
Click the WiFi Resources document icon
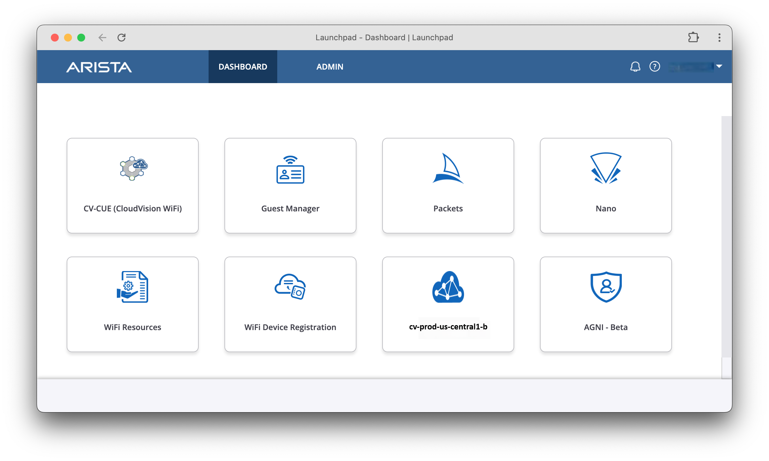pyautogui.click(x=132, y=287)
